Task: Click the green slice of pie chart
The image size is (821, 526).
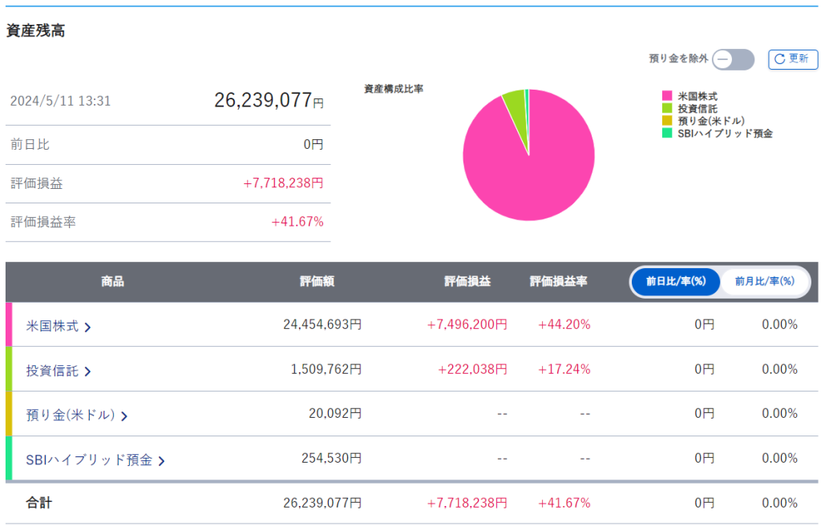Action: [x=514, y=102]
